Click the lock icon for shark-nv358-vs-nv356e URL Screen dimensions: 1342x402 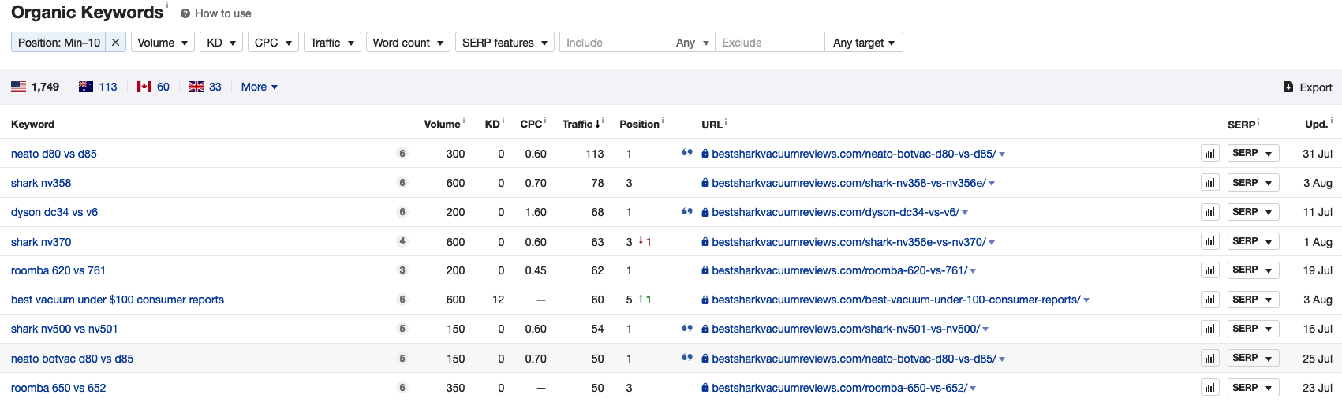(705, 183)
